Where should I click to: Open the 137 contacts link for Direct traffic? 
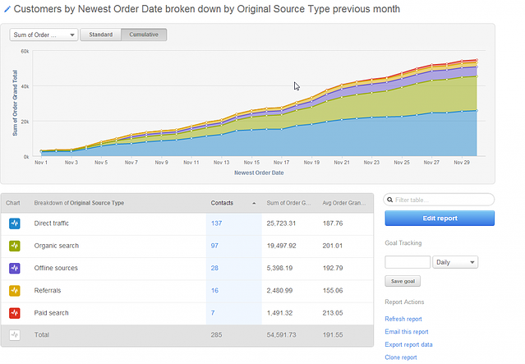pyautogui.click(x=217, y=223)
